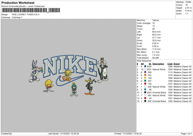
Task: Pick the red swatch in stop row 7
Action: [x=145, y=84]
